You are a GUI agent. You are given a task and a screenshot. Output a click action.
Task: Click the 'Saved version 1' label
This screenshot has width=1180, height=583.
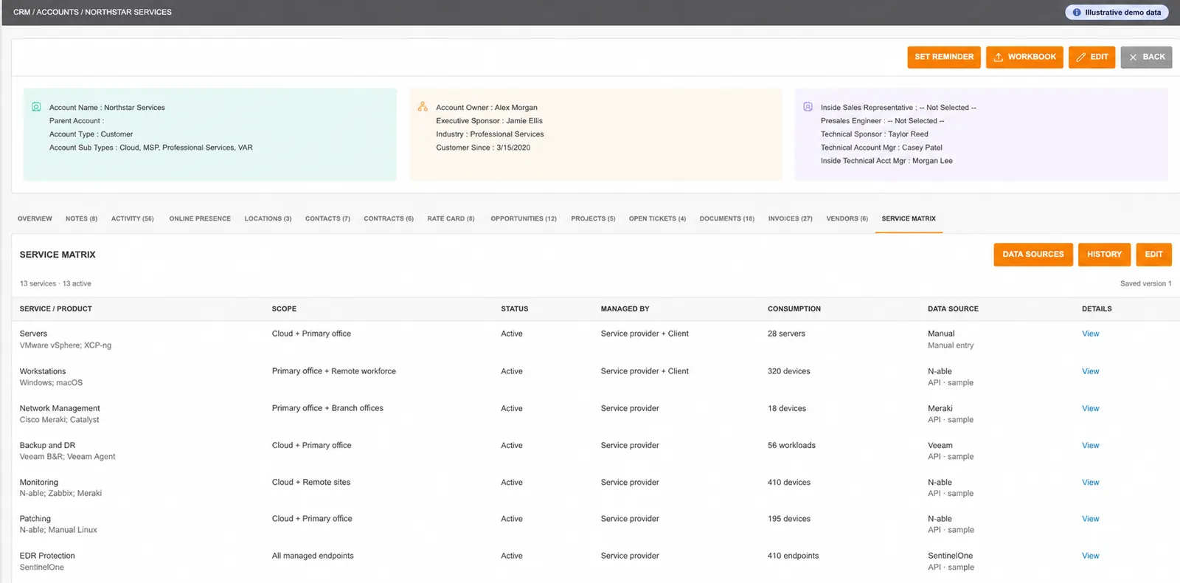coord(1145,283)
